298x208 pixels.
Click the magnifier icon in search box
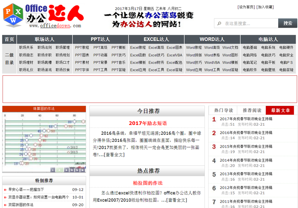click(x=219, y=24)
